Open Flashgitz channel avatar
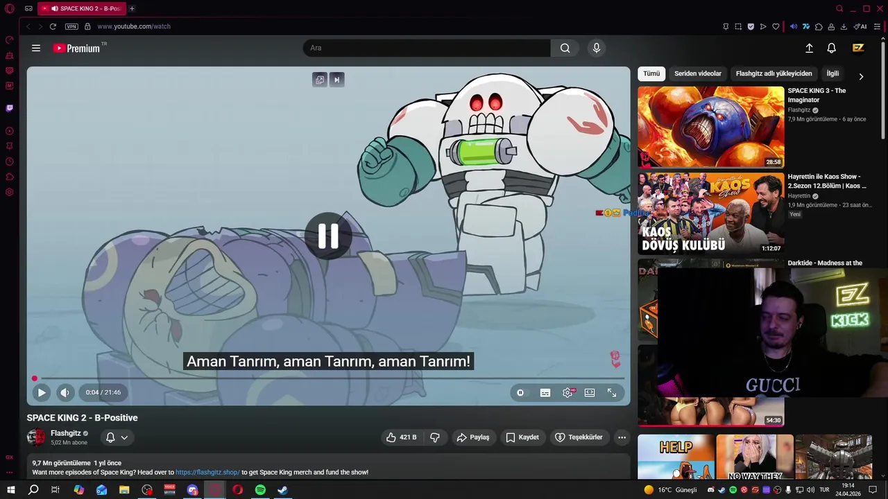The image size is (888, 499). point(36,437)
